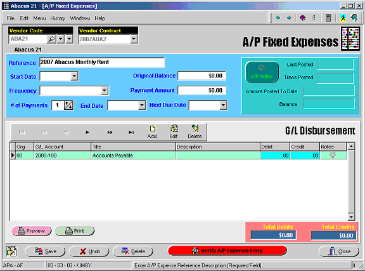365x271 pixels.
Task: Click the Notes column header
Action: click(333, 147)
